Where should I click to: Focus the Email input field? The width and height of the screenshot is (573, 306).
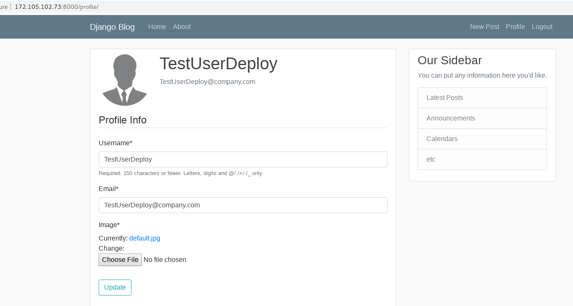tap(243, 205)
